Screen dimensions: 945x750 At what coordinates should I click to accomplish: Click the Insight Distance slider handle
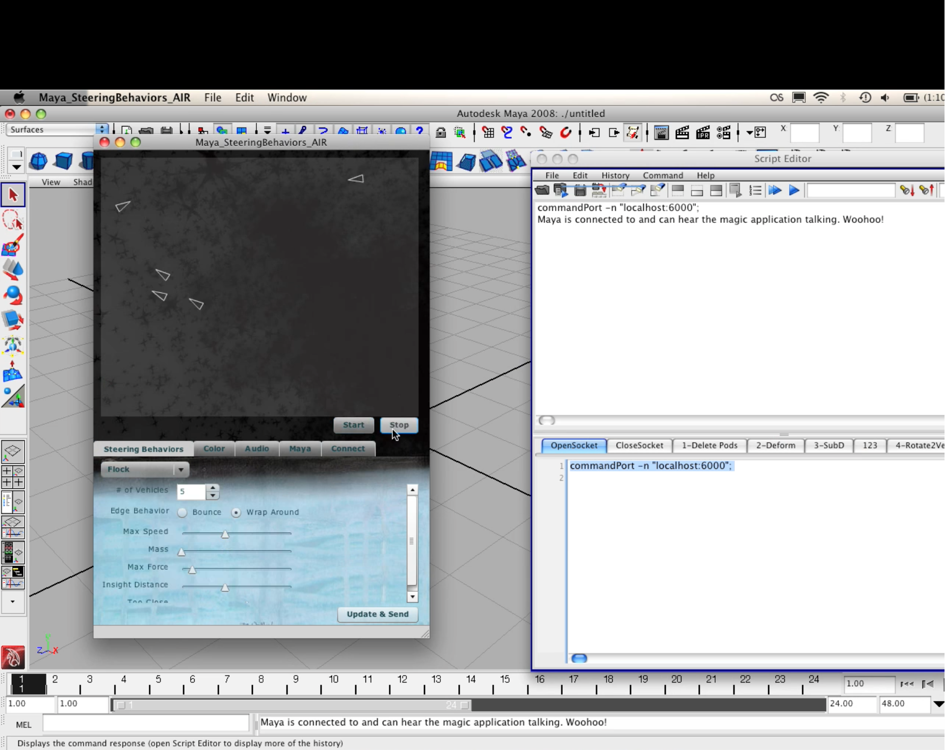(225, 588)
